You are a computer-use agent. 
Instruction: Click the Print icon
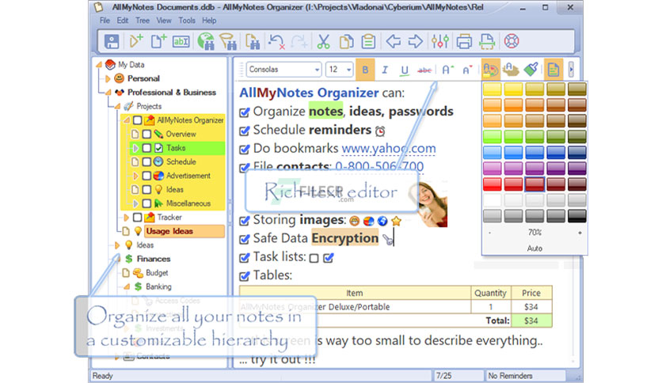464,41
